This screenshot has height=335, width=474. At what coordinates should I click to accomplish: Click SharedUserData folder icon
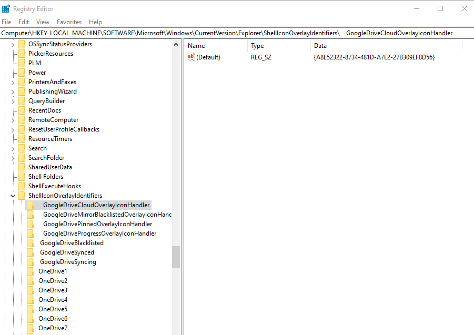pos(22,167)
